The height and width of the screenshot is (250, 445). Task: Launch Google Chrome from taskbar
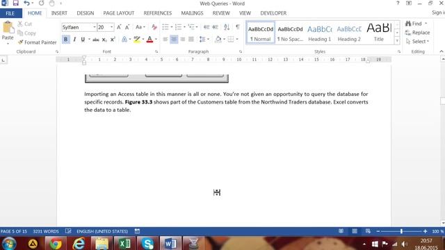click(x=56, y=244)
